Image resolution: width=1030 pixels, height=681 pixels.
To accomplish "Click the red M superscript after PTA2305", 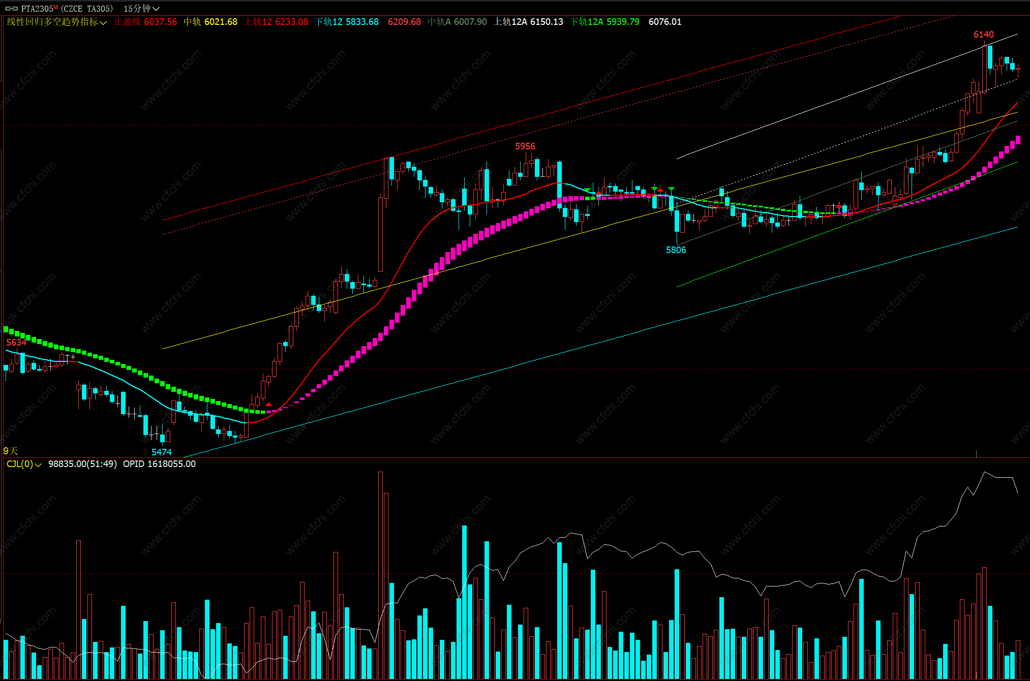I will tap(55, 7).
